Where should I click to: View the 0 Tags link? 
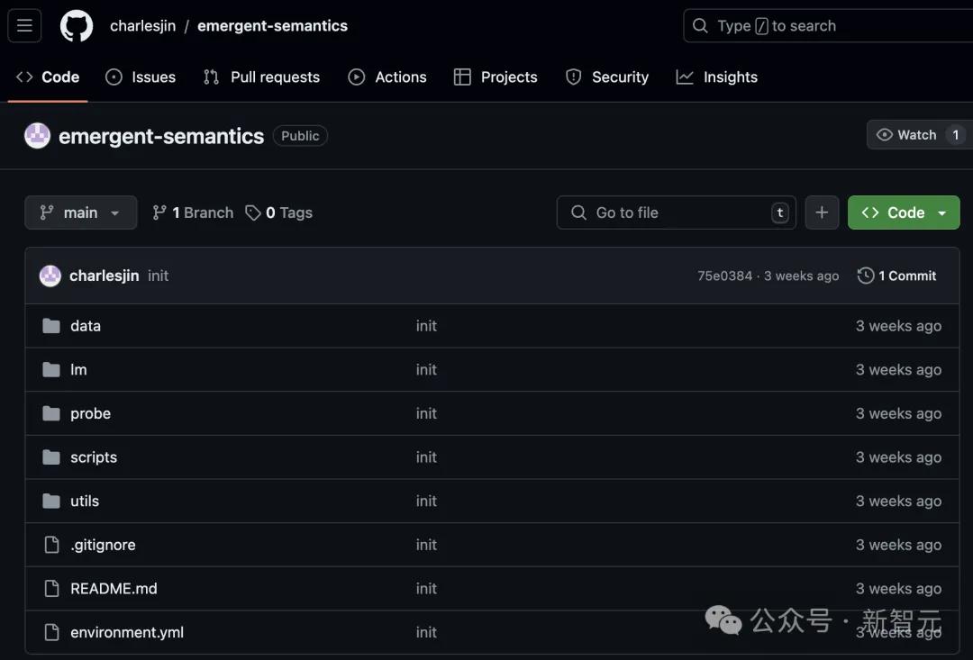pyautogui.click(x=279, y=212)
